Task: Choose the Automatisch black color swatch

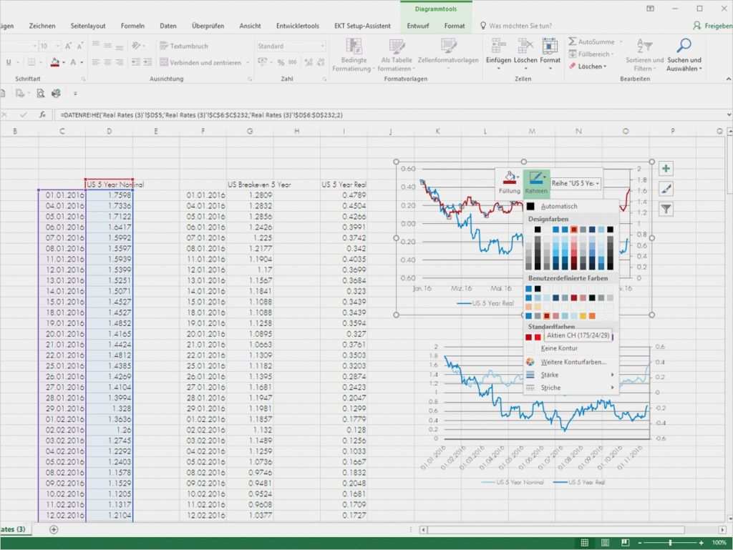Action: [531, 207]
